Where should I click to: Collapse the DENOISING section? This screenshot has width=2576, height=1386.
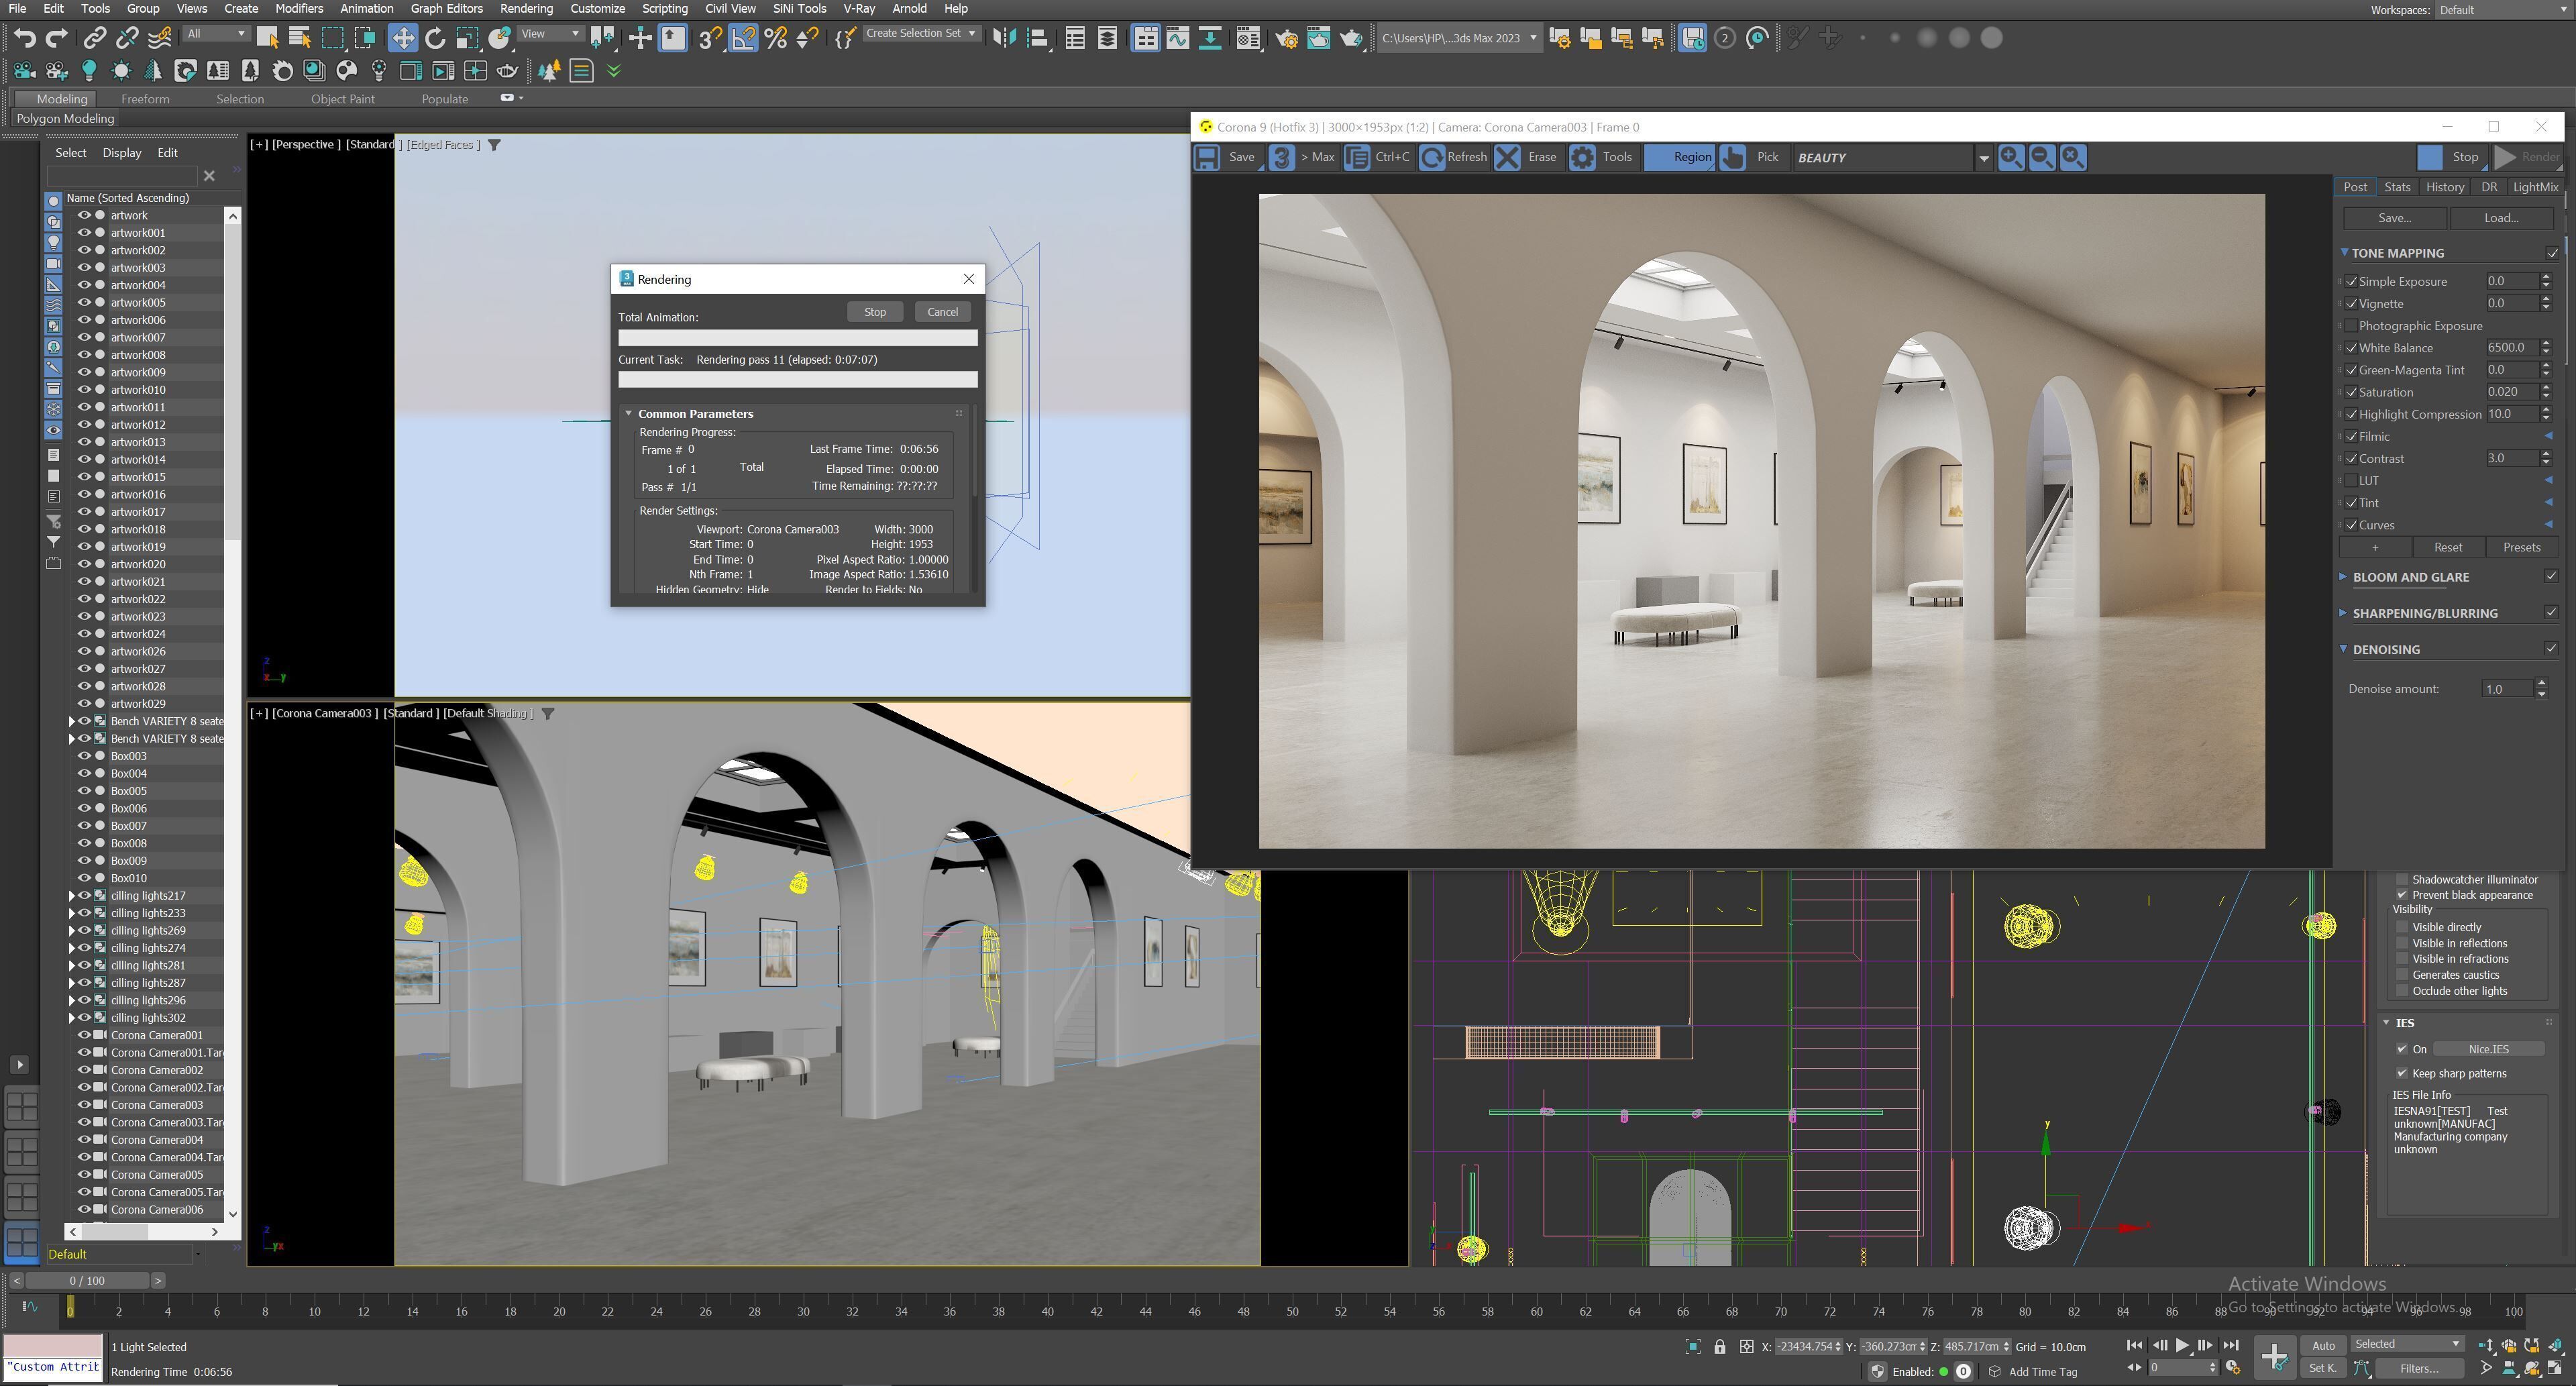(2343, 649)
